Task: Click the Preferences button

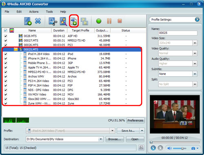Action: pyautogui.click(x=135, y=120)
